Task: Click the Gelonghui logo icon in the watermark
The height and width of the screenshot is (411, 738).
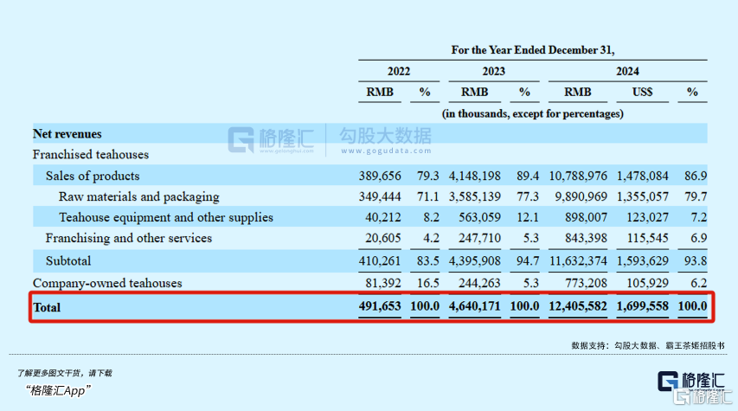Action: 242,140
